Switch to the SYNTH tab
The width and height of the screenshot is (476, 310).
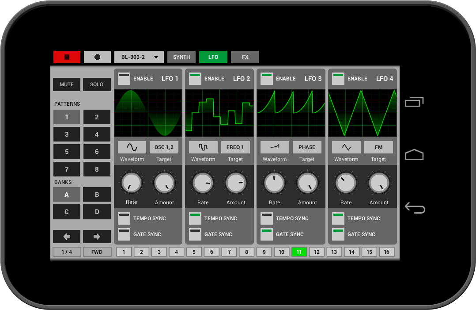point(181,57)
